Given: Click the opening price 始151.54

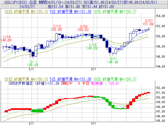Looking at the screenshot, I should (55, 7).
